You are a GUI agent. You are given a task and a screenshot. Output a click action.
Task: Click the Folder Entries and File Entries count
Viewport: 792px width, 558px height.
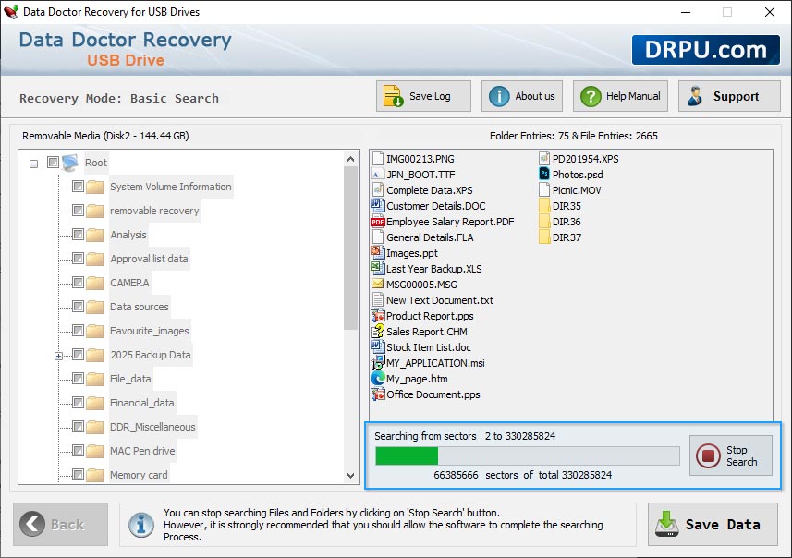(573, 136)
